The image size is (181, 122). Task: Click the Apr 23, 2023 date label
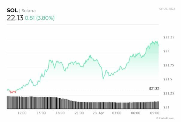click(x=168, y=9)
